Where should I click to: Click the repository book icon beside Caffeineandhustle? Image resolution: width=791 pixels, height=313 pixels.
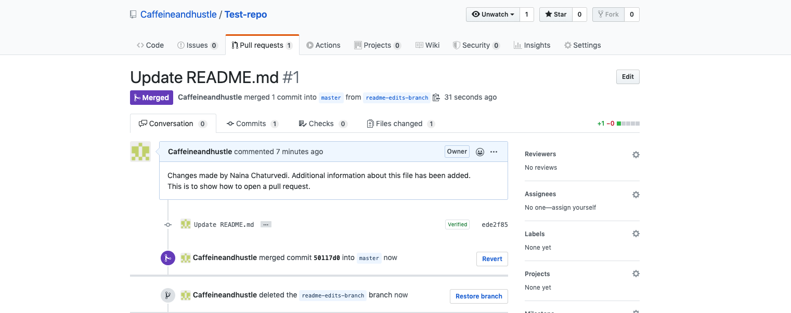click(x=133, y=15)
